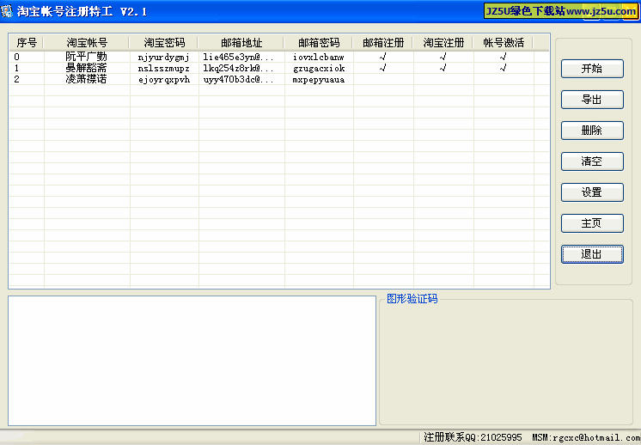Click the 邮箱注册 column header
This screenshot has height=445, width=641.
383,42
